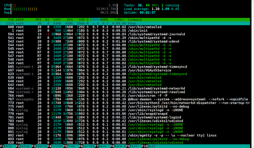The height and width of the screenshot is (148, 254).
Task: Select the systemd-logind process row
Action: (x=125, y=118)
